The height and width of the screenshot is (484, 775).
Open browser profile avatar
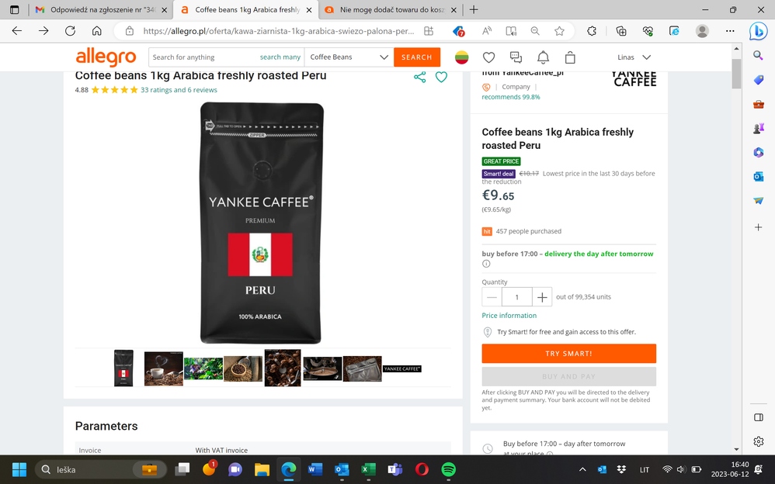pyautogui.click(x=702, y=31)
